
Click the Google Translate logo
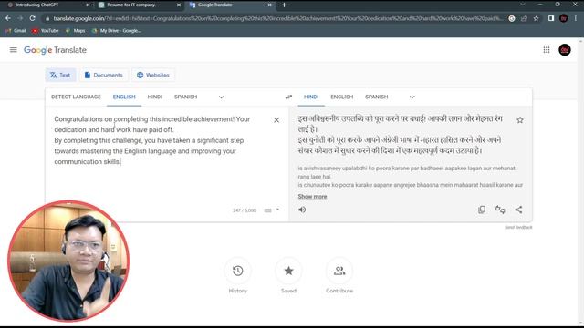[55, 50]
